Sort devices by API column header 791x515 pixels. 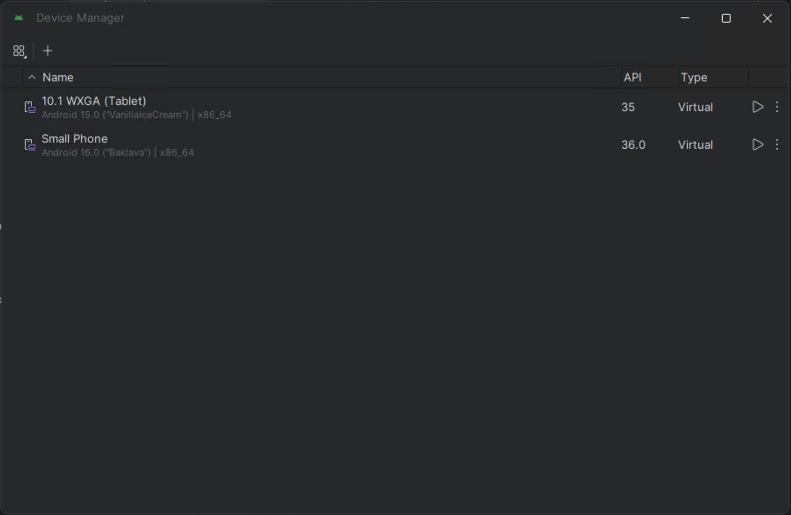click(x=632, y=77)
